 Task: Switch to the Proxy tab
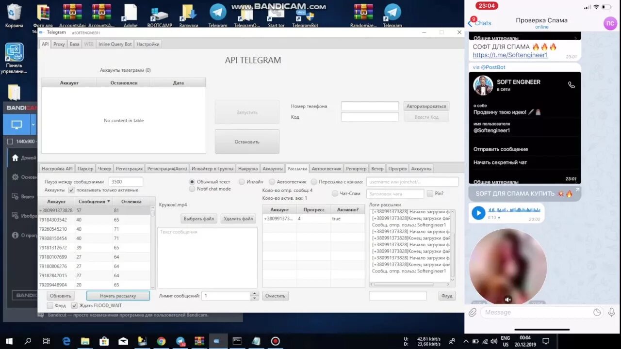[59, 44]
